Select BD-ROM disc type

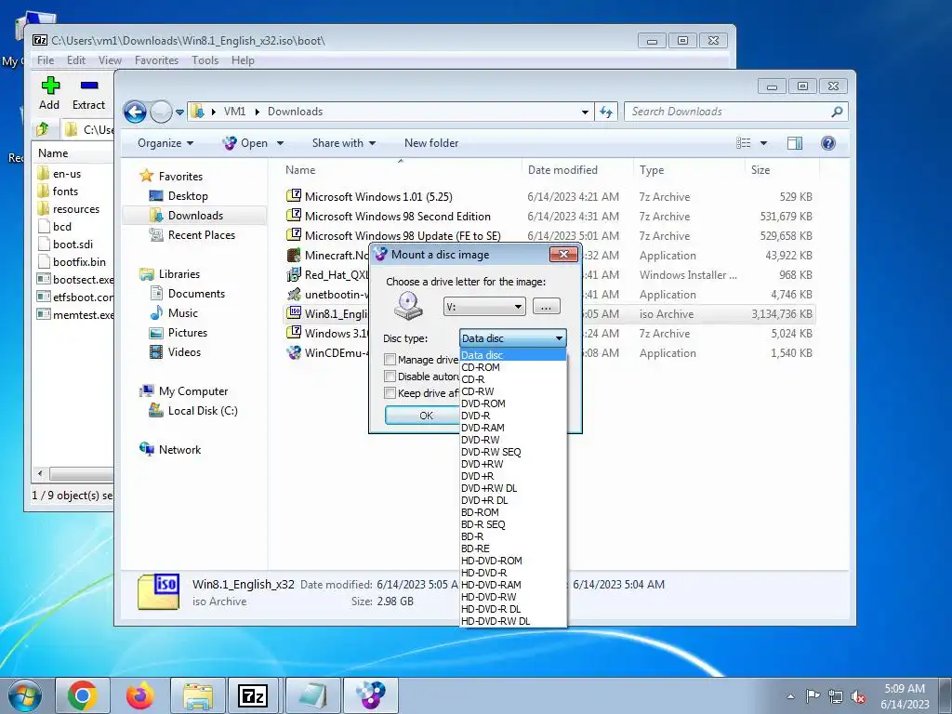[513, 512]
